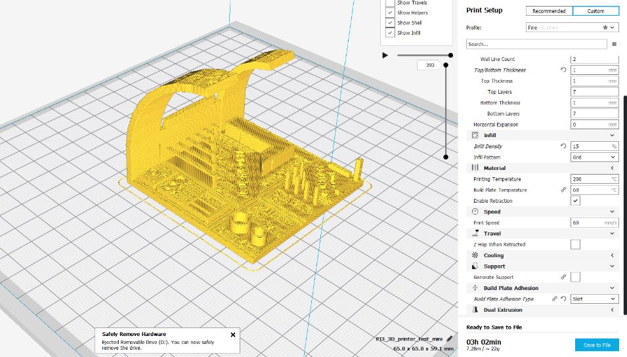Expand the Cooling section chevron

tap(612, 255)
